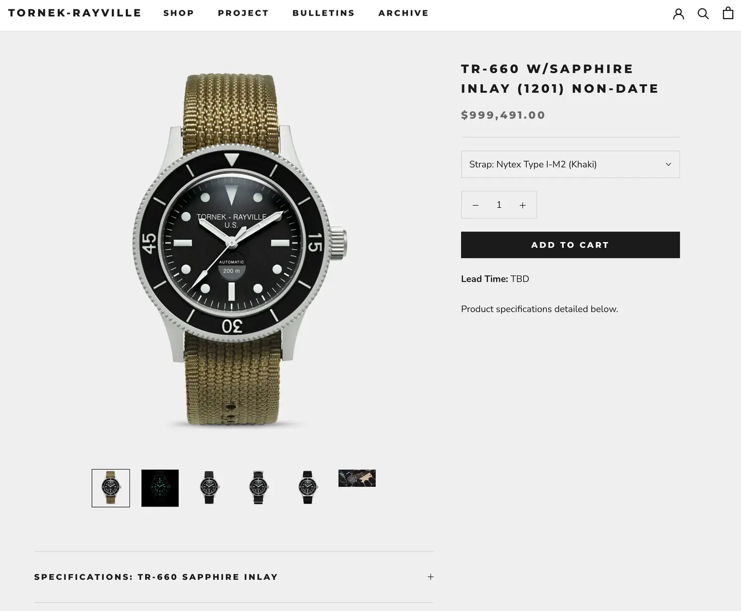Image resolution: width=741 pixels, height=611 pixels.
Task: Open the account profile icon
Action: pyautogui.click(x=679, y=14)
